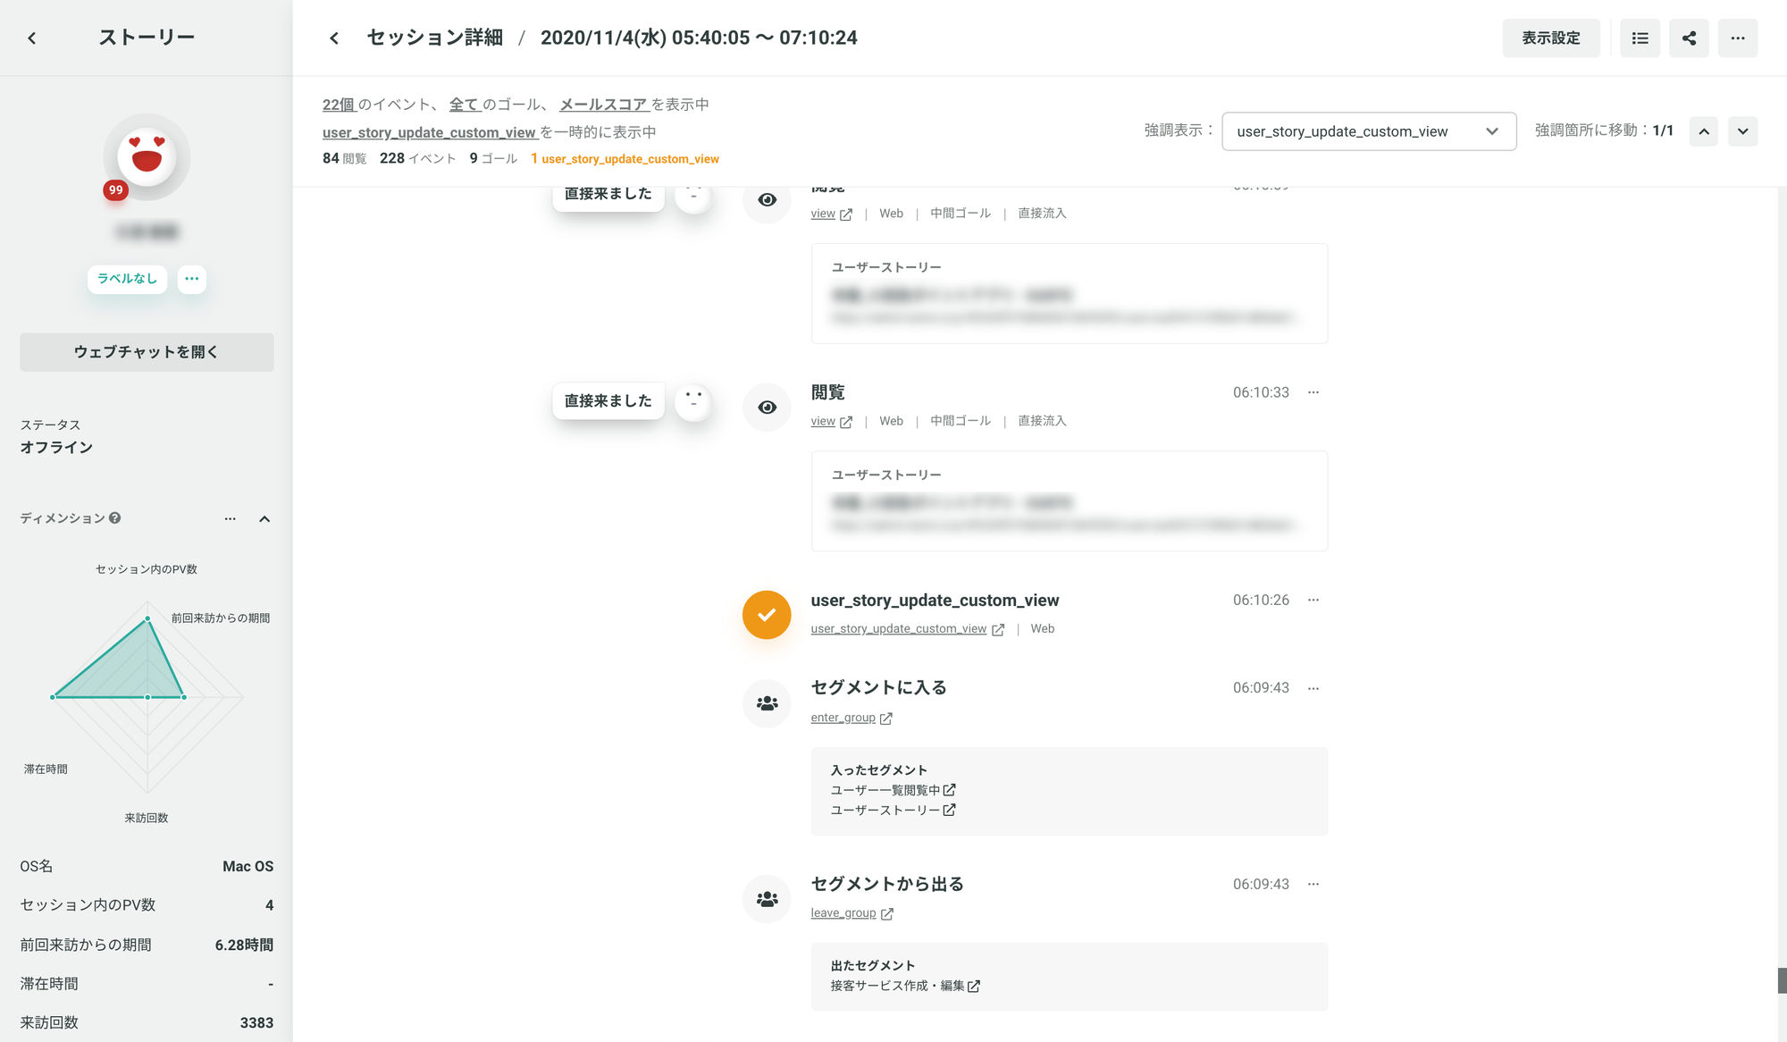Click the eye icon at 06:10:33 view
Viewport: 1787px width, 1042px height.
[x=767, y=408]
